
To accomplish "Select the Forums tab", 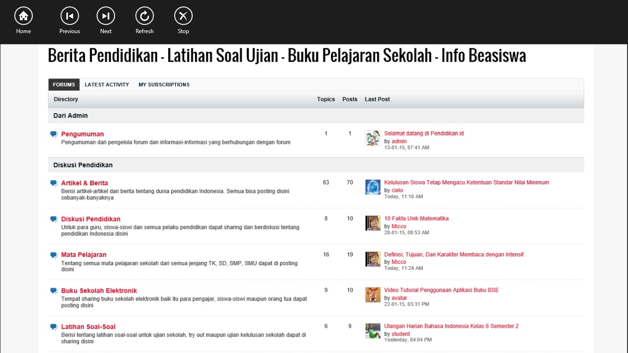I will click(64, 85).
